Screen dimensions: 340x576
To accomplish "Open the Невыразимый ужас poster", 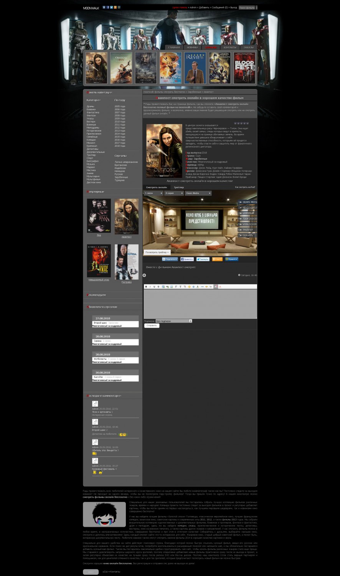I will point(99,261).
